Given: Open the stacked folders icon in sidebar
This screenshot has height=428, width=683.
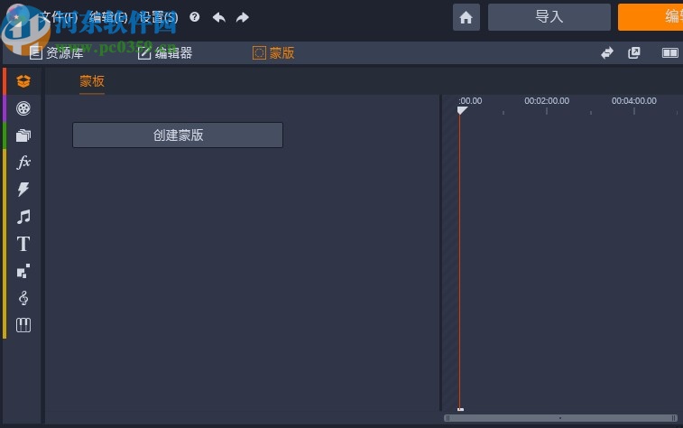Looking at the screenshot, I should pyautogui.click(x=23, y=135).
